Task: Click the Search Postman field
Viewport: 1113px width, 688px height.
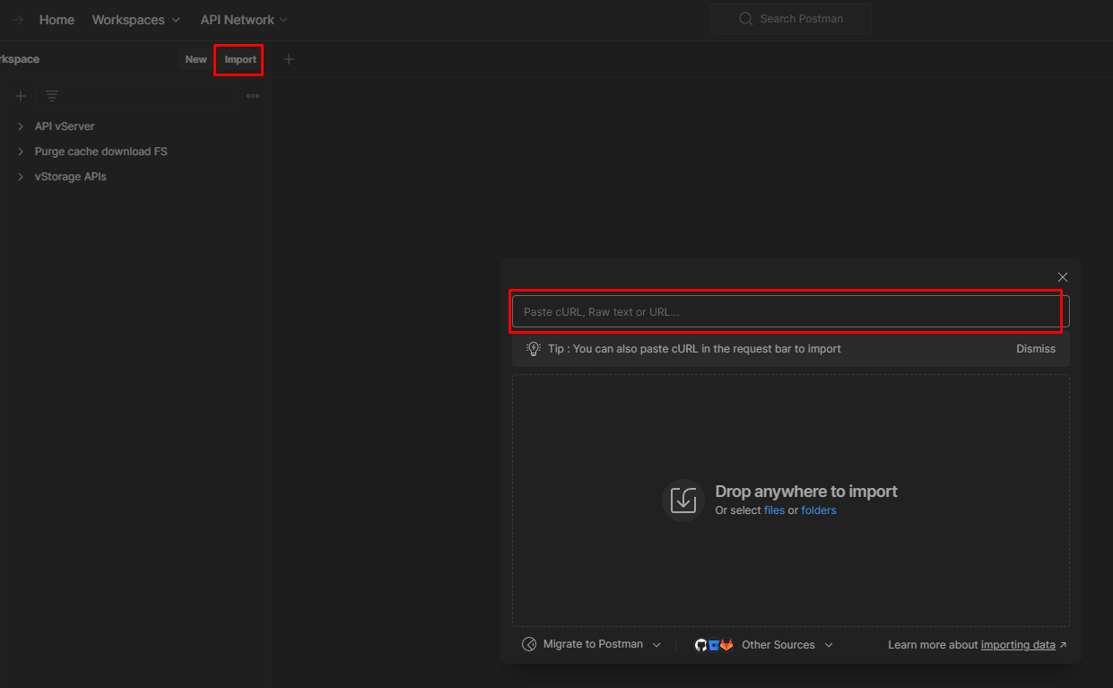Action: (790, 19)
